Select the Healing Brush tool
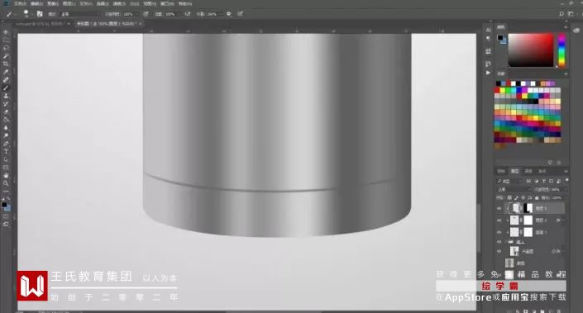The width and height of the screenshot is (583, 313). 6,79
